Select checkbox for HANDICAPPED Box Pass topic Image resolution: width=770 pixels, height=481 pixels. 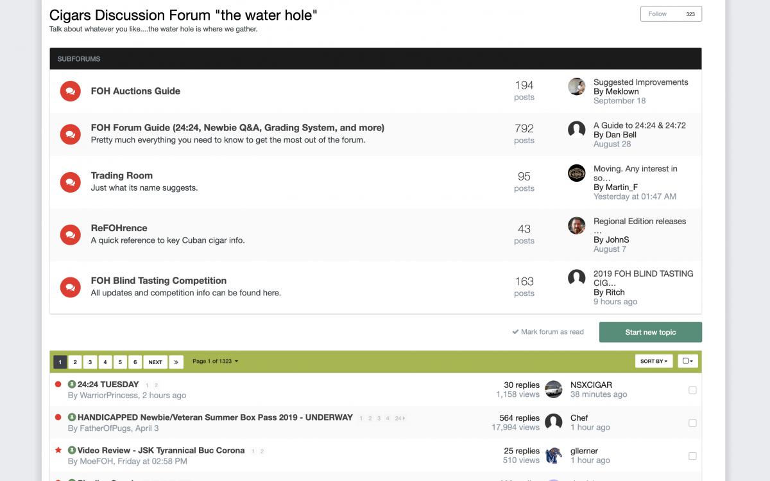point(692,423)
